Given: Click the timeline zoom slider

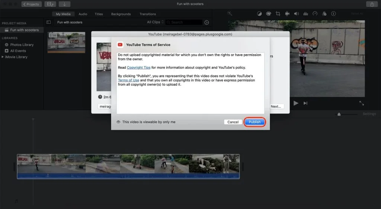Looking at the screenshot, I should click(339, 114).
